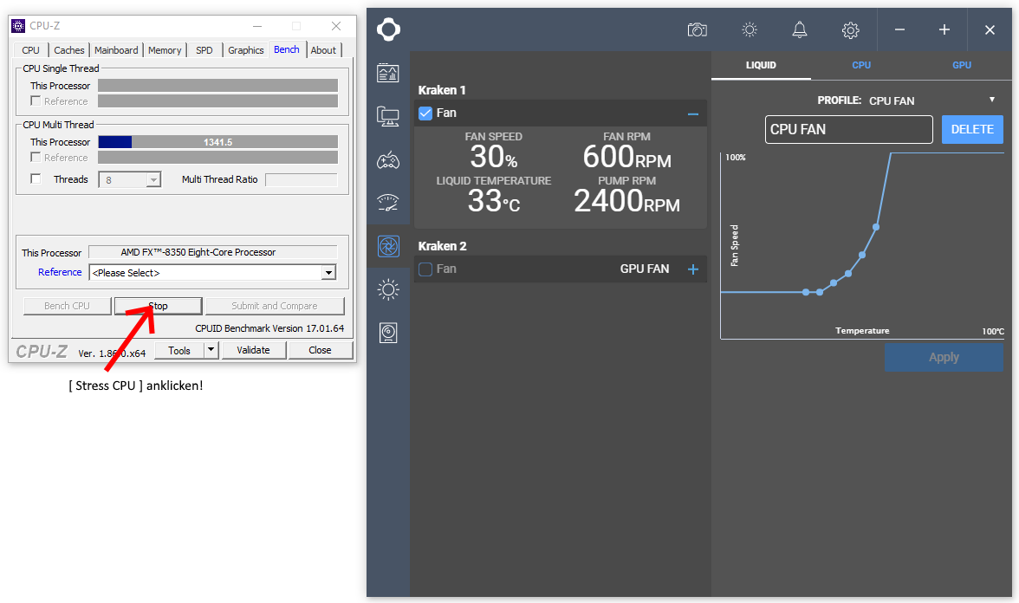Open the overclocking gauge sidebar icon
This screenshot has width=1019, height=603.
(388, 203)
